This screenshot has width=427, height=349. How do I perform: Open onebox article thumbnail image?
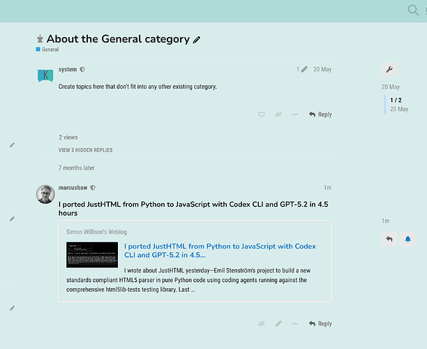[92, 255]
